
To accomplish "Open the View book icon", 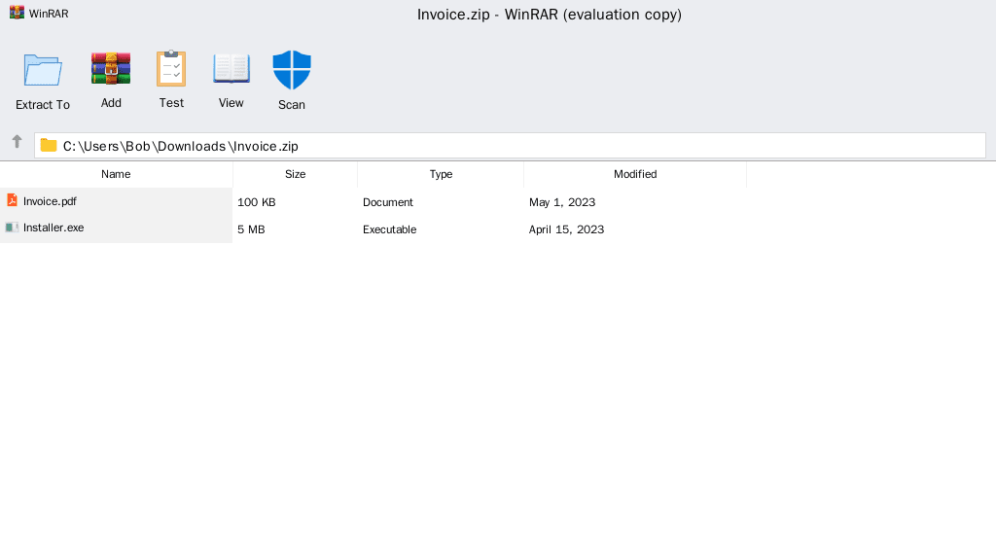I will pos(231,69).
